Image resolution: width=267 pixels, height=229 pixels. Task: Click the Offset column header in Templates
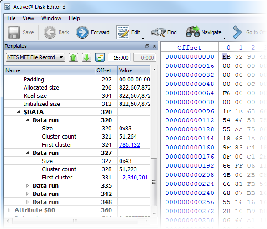[x=106, y=70]
